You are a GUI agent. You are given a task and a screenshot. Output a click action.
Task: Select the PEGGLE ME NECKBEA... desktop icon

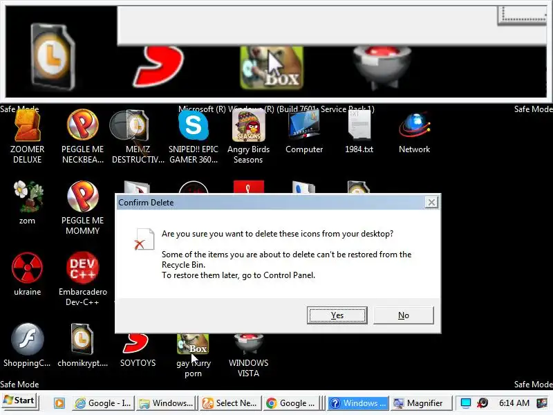82,136
